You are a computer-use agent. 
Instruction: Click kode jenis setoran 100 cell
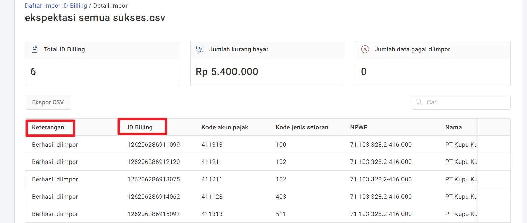click(281, 145)
